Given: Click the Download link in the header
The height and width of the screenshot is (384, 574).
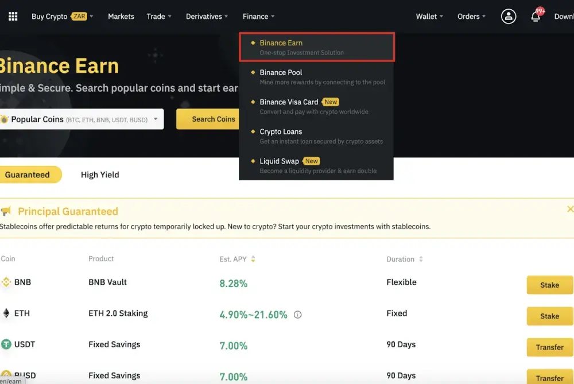Looking at the screenshot, I should [564, 17].
